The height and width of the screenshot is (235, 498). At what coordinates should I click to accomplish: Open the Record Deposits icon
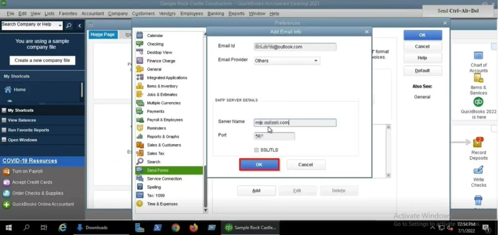click(478, 143)
